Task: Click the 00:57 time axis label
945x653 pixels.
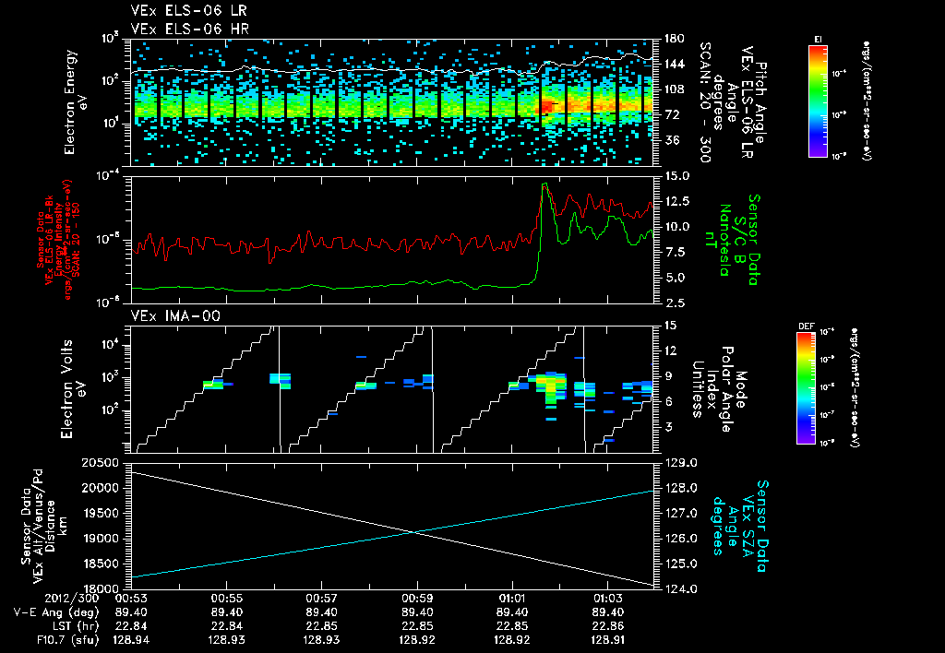Action: 321,599
